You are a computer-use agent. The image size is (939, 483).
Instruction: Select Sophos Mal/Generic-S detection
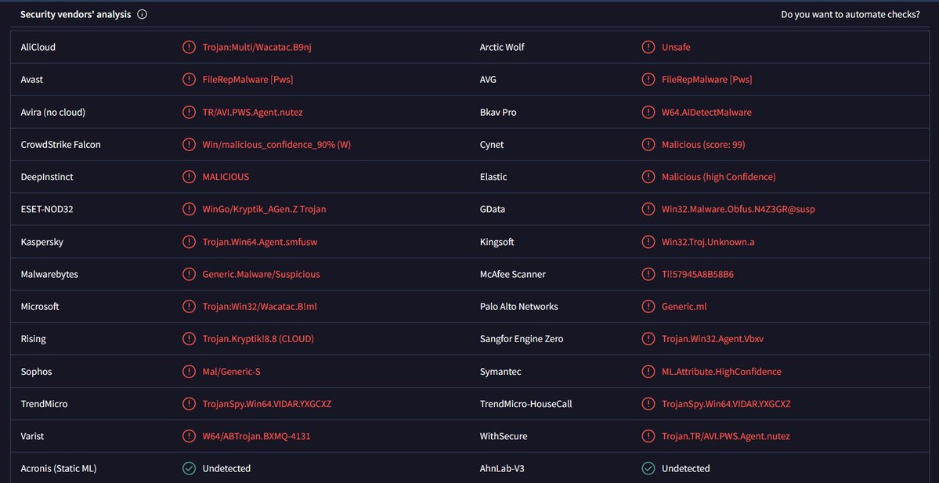tap(231, 372)
